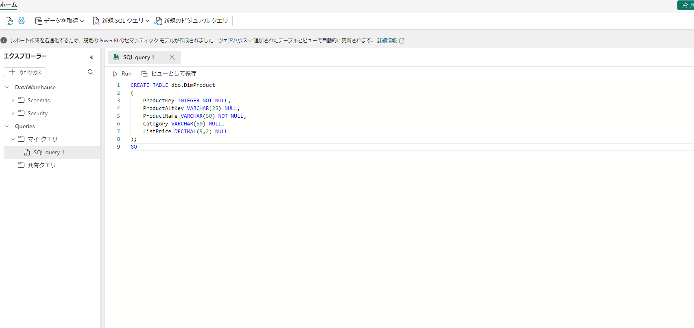
Task: Click the external link icon beside 詳細情報
Action: coord(402,41)
